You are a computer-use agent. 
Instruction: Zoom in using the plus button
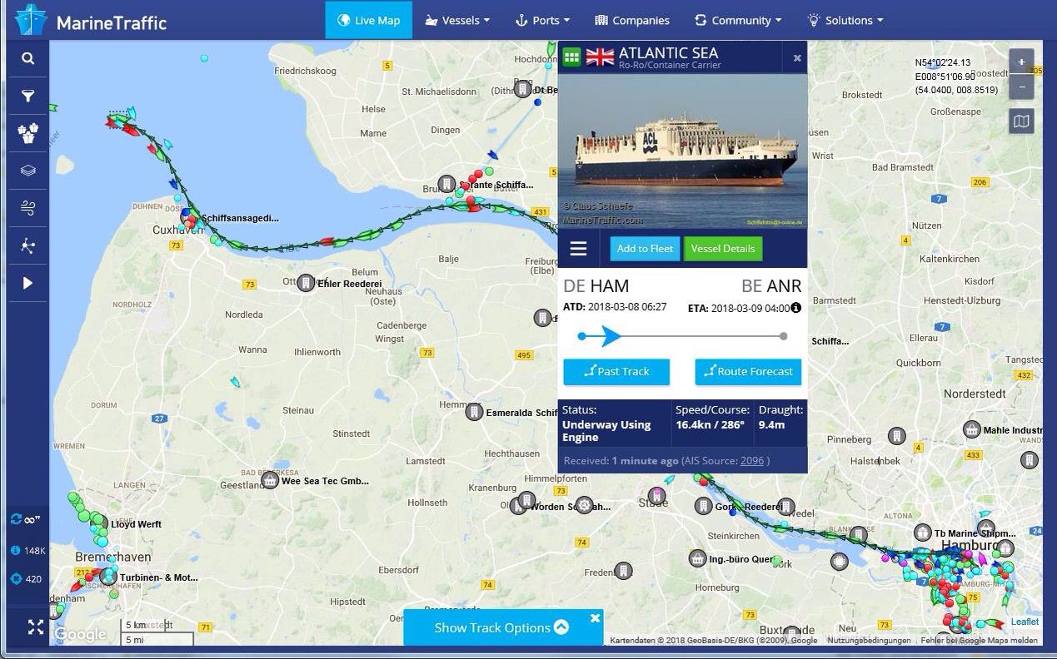tap(1021, 62)
